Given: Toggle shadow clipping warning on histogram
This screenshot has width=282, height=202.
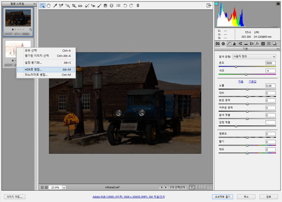Looking at the screenshot, I should pyautogui.click(x=216, y=4).
